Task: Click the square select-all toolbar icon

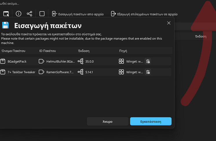Action: click(x=42, y=14)
